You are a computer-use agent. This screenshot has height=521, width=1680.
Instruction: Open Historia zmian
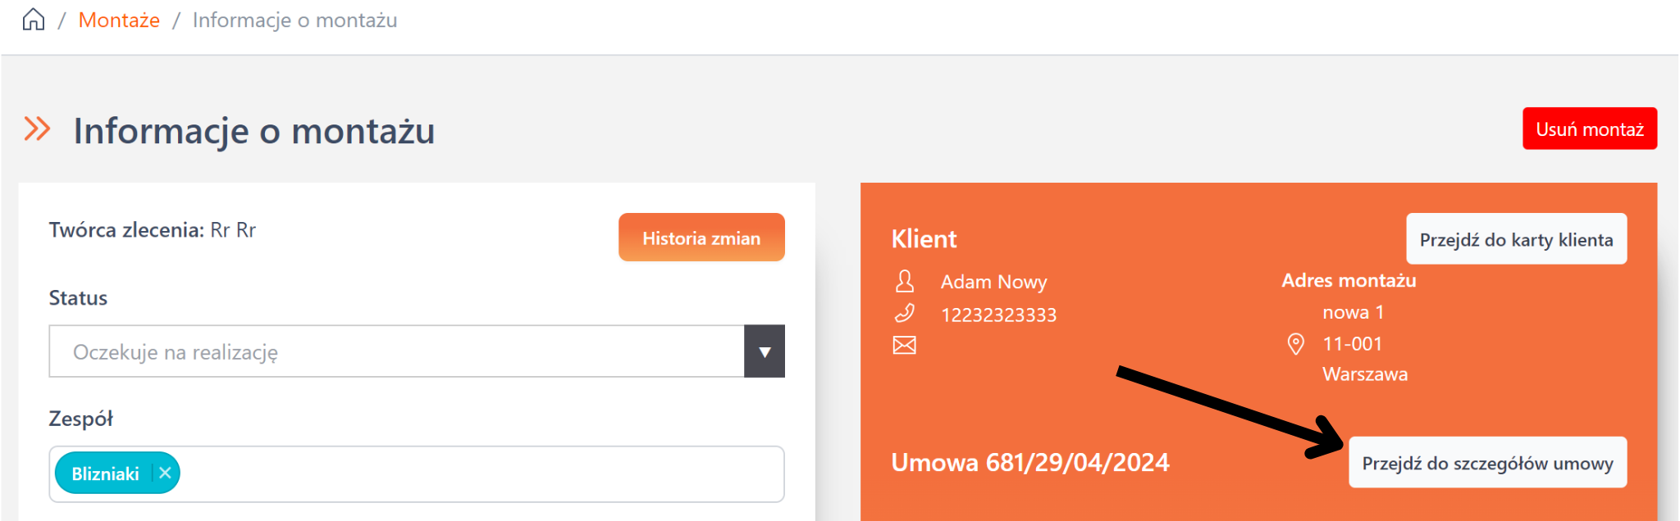701,238
